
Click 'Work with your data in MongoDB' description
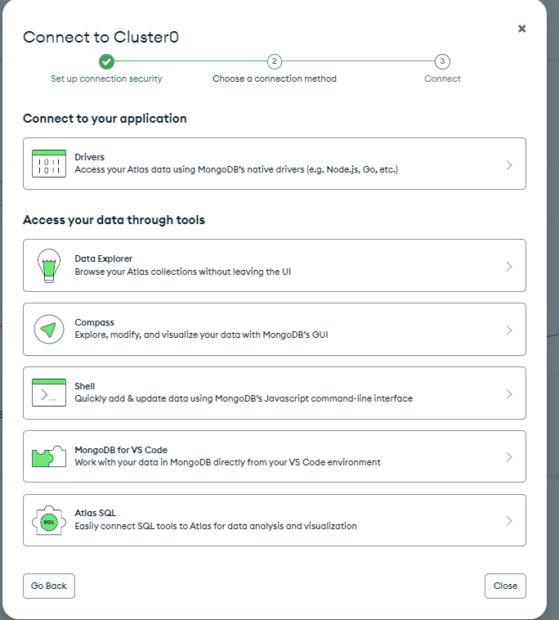[227, 462]
